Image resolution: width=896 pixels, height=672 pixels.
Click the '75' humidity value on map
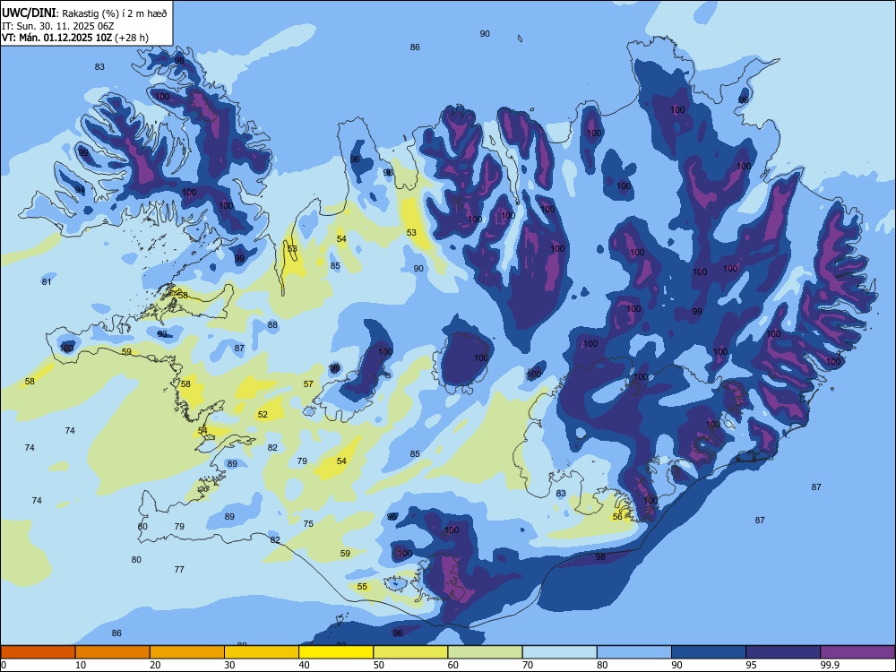pyautogui.click(x=308, y=523)
